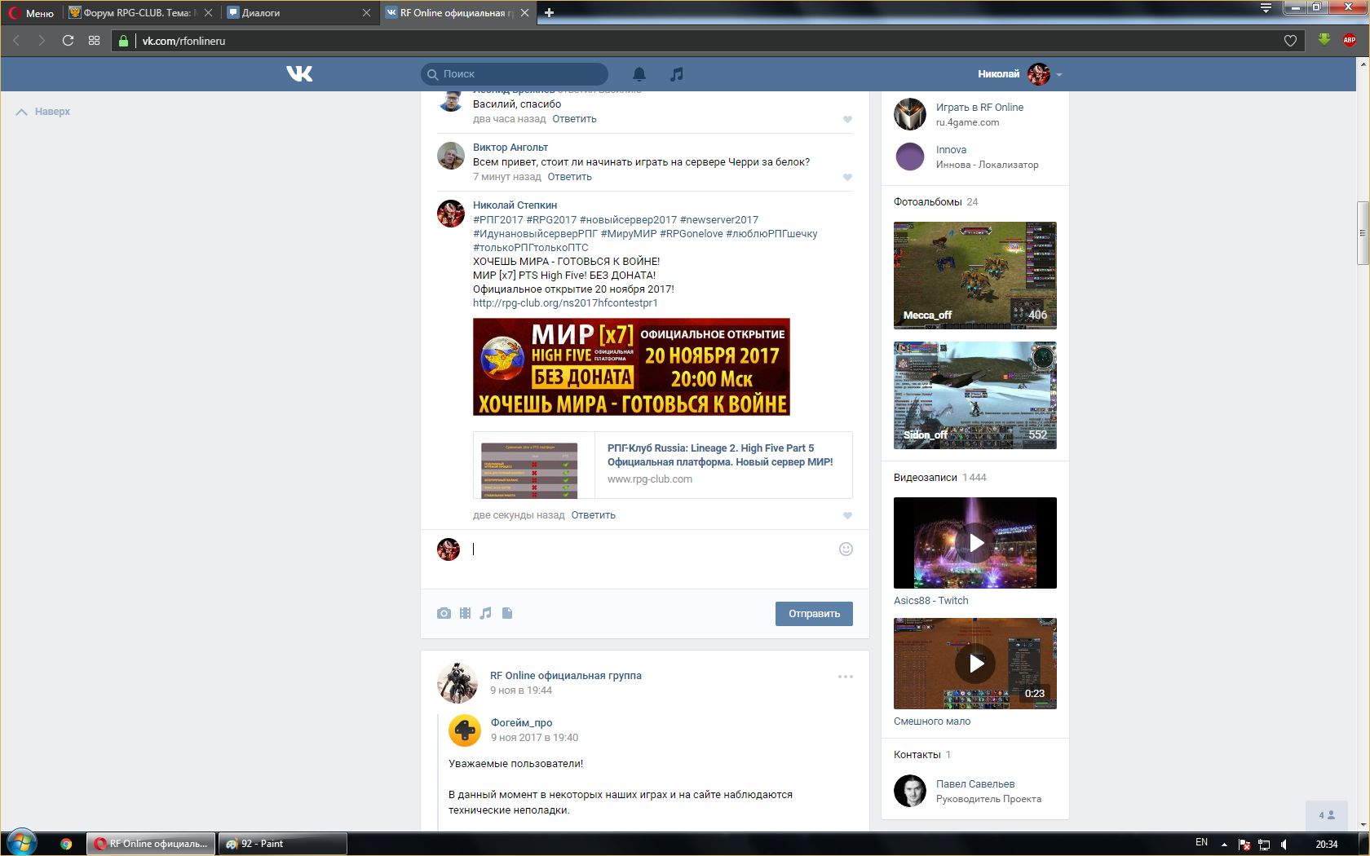Open Фогейм_про reposted author link
Screen dimensions: 1370x856
coord(521,723)
